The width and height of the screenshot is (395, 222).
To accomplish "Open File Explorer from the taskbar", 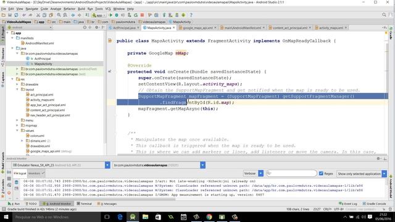I will click(146, 216).
